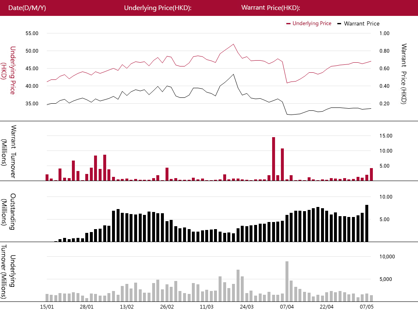
Task: Click the vertical Warrant Price (HKD) axis title
Action: [x=404, y=74]
